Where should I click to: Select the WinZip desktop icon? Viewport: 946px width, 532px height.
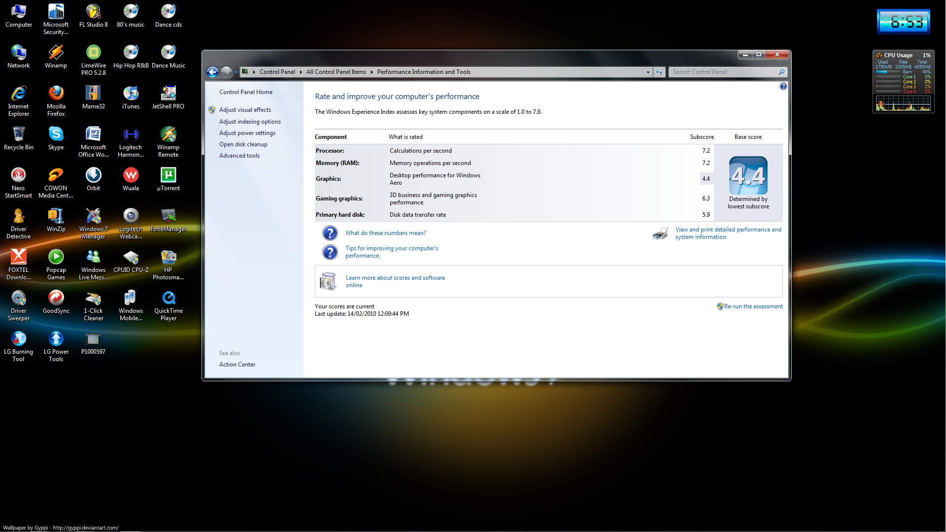(56, 220)
